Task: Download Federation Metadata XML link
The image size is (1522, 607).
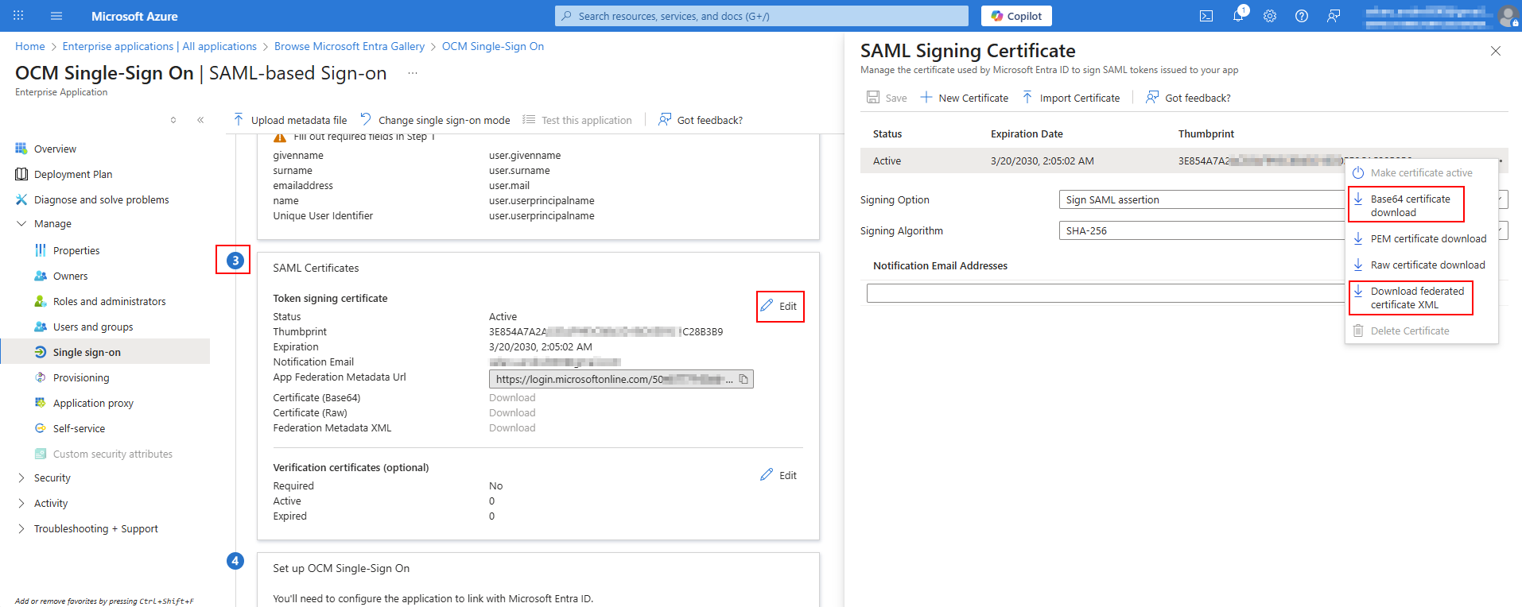Action: pos(512,427)
